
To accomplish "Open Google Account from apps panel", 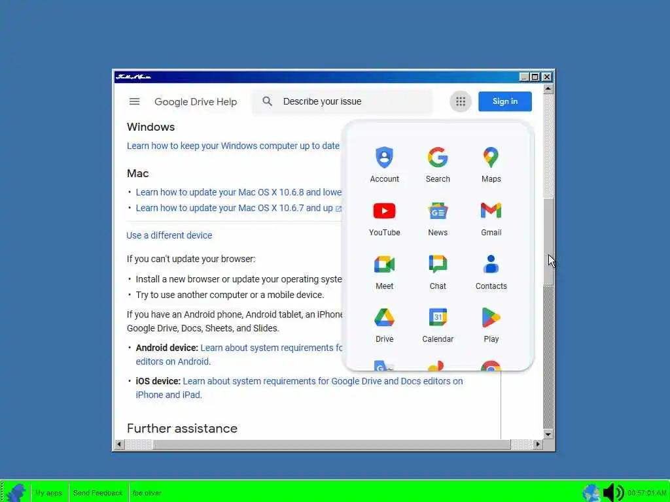I will [x=384, y=165].
